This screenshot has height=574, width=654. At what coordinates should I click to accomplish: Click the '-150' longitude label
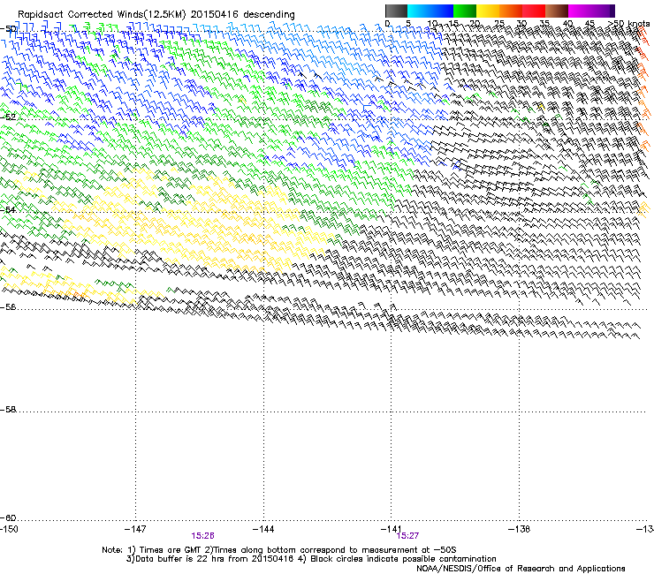9,529
